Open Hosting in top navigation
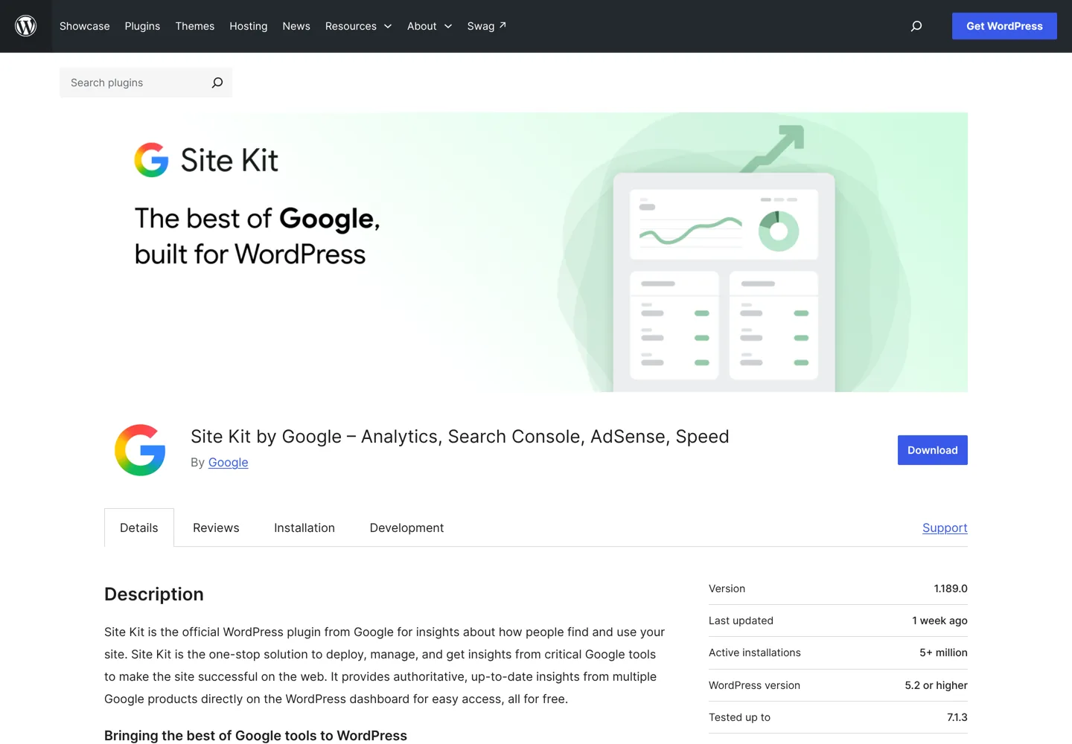This screenshot has width=1072, height=744. point(249,26)
